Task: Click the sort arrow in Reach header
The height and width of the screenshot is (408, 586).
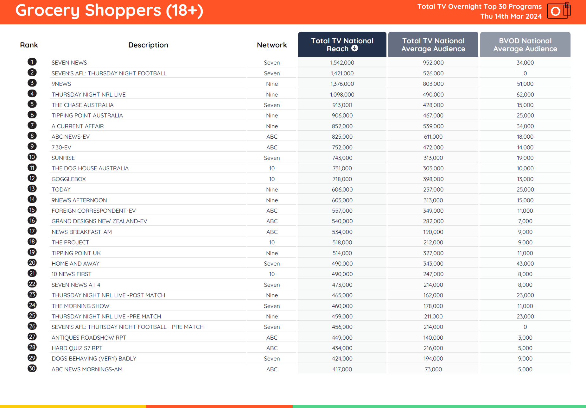Action: click(x=354, y=48)
